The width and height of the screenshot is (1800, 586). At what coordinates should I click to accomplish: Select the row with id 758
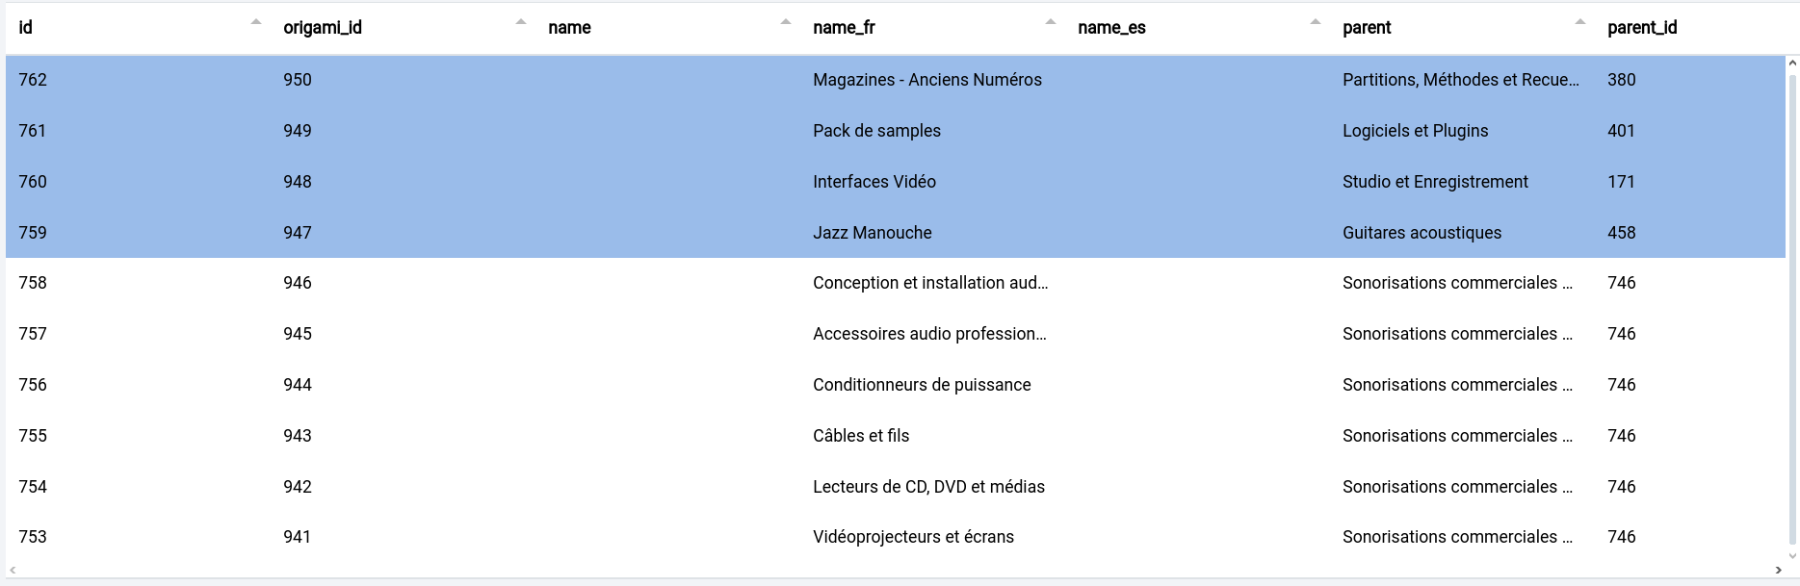33,283
